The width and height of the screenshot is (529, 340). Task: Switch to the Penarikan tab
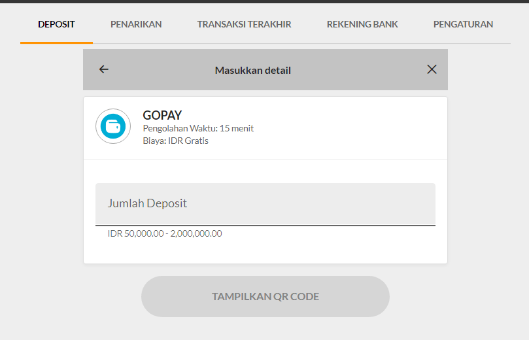pos(136,24)
